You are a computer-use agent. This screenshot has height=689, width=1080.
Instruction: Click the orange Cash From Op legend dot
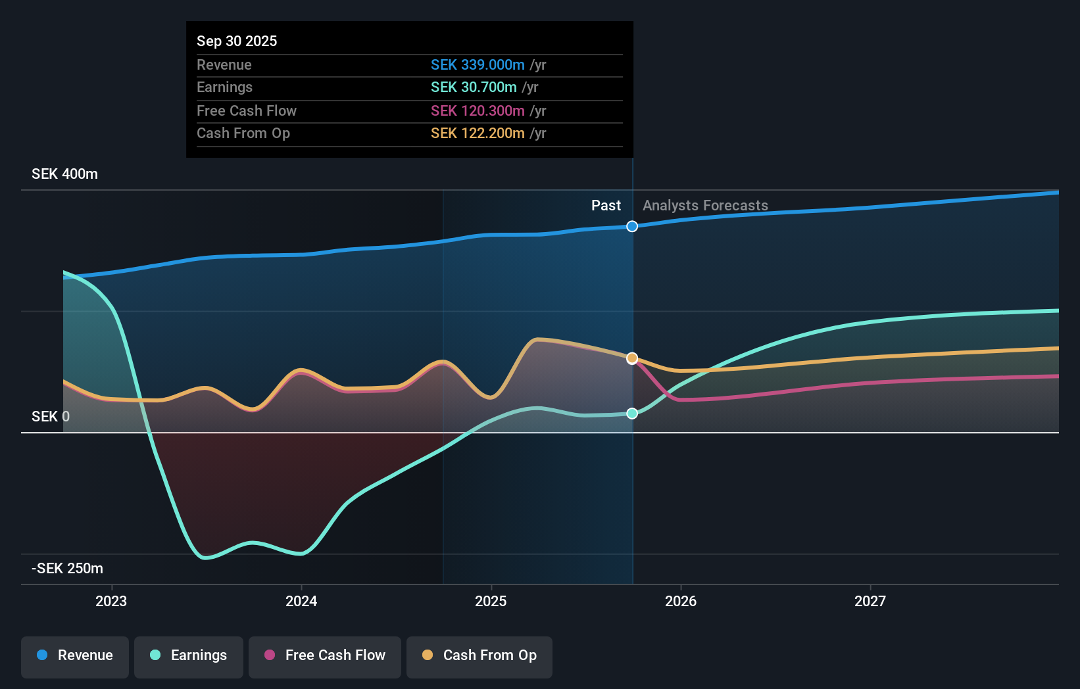[x=427, y=655]
